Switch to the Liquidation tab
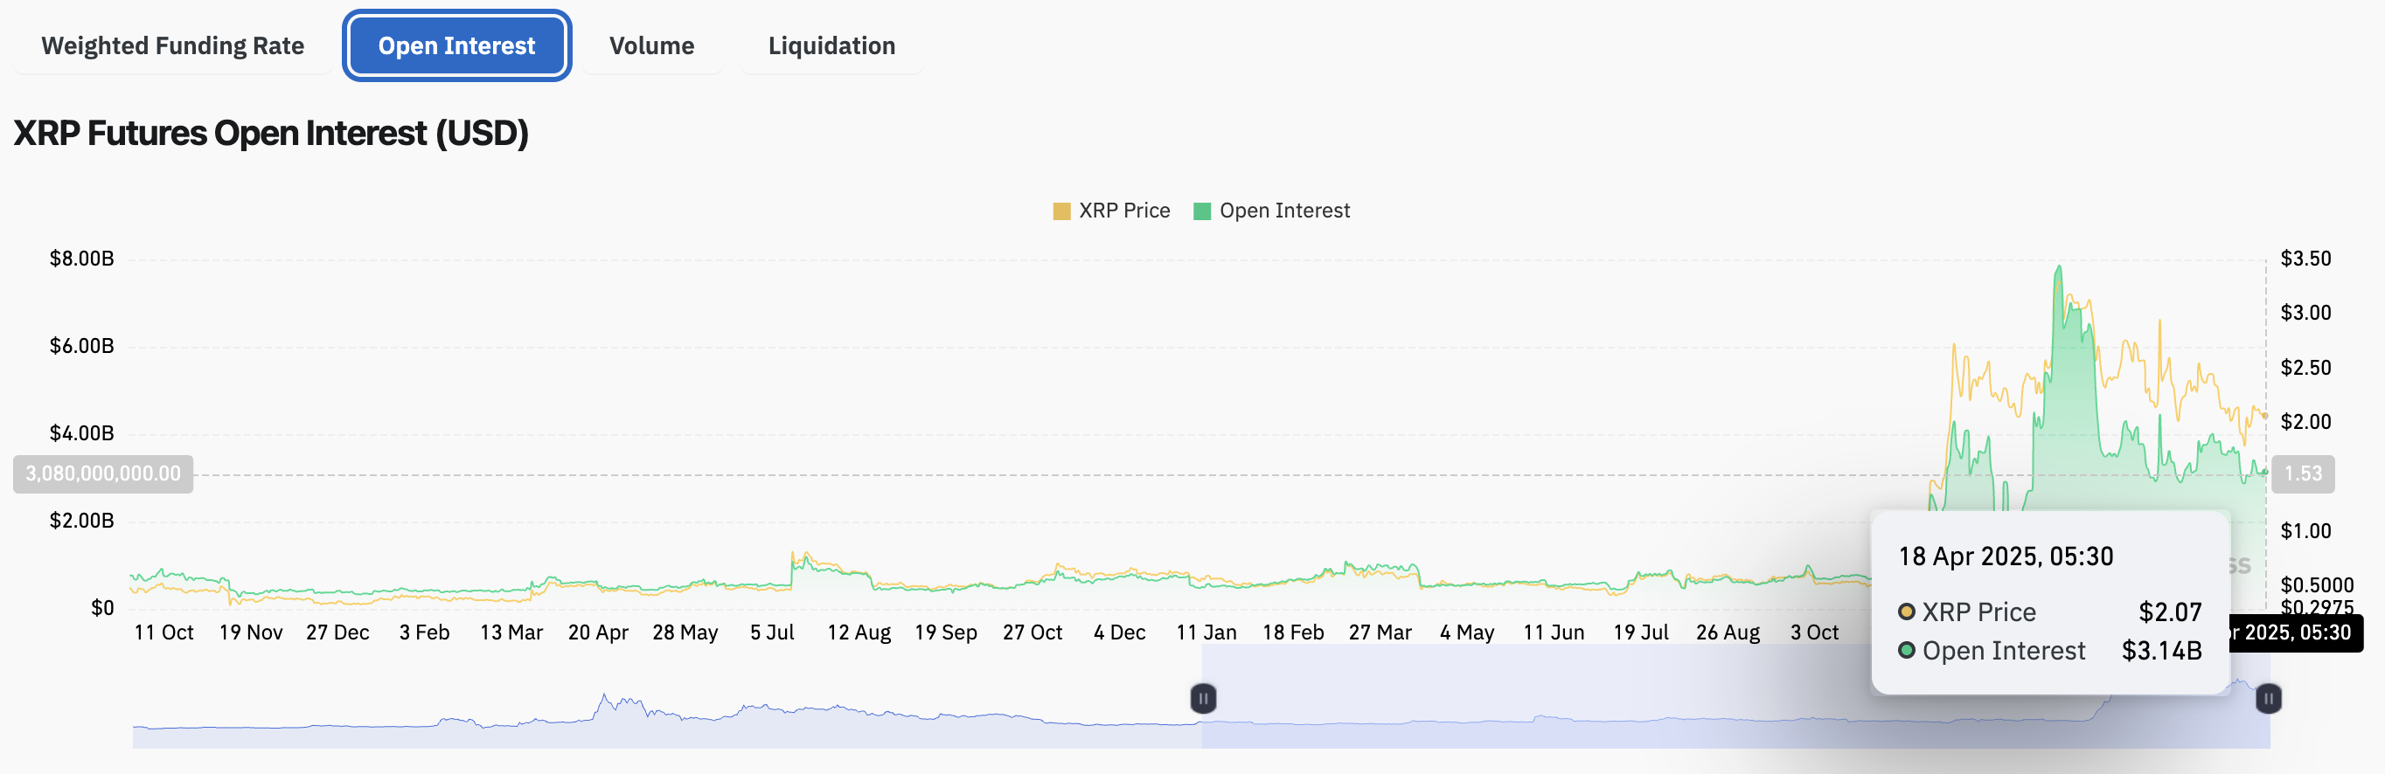The width and height of the screenshot is (2385, 774). pos(831,45)
